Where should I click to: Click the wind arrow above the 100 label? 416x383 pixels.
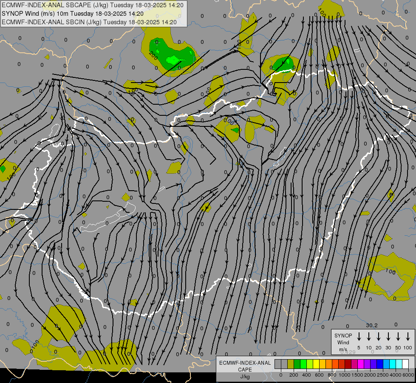408,337
